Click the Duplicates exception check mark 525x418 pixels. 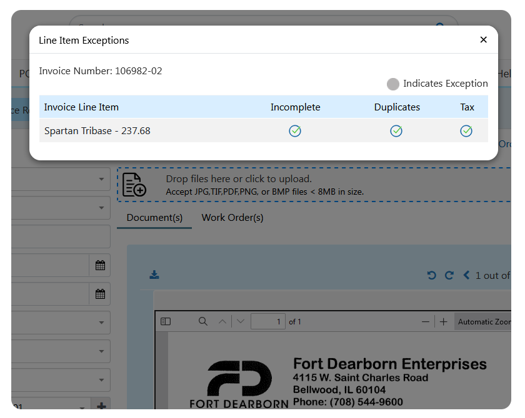[396, 131]
